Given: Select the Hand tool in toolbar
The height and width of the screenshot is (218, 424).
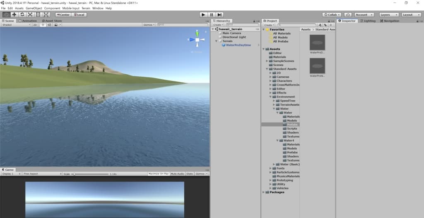Looking at the screenshot, I should click(x=6, y=15).
